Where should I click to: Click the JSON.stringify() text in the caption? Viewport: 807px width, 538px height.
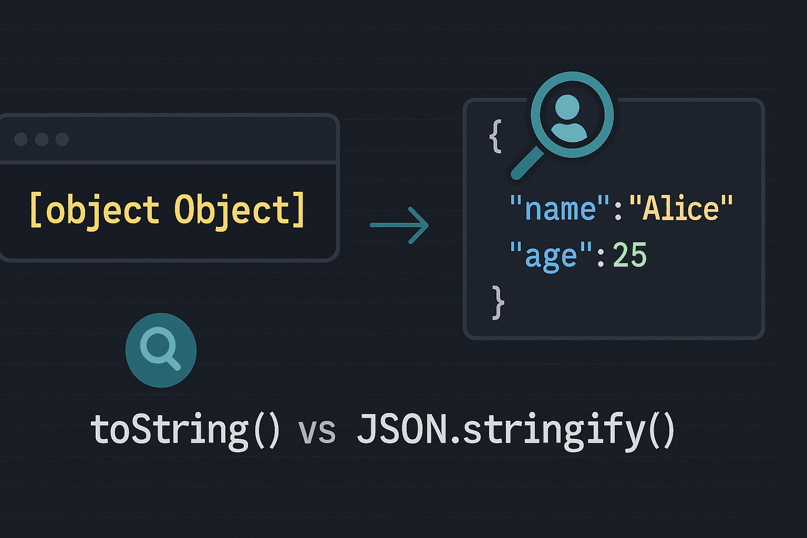pos(515,431)
